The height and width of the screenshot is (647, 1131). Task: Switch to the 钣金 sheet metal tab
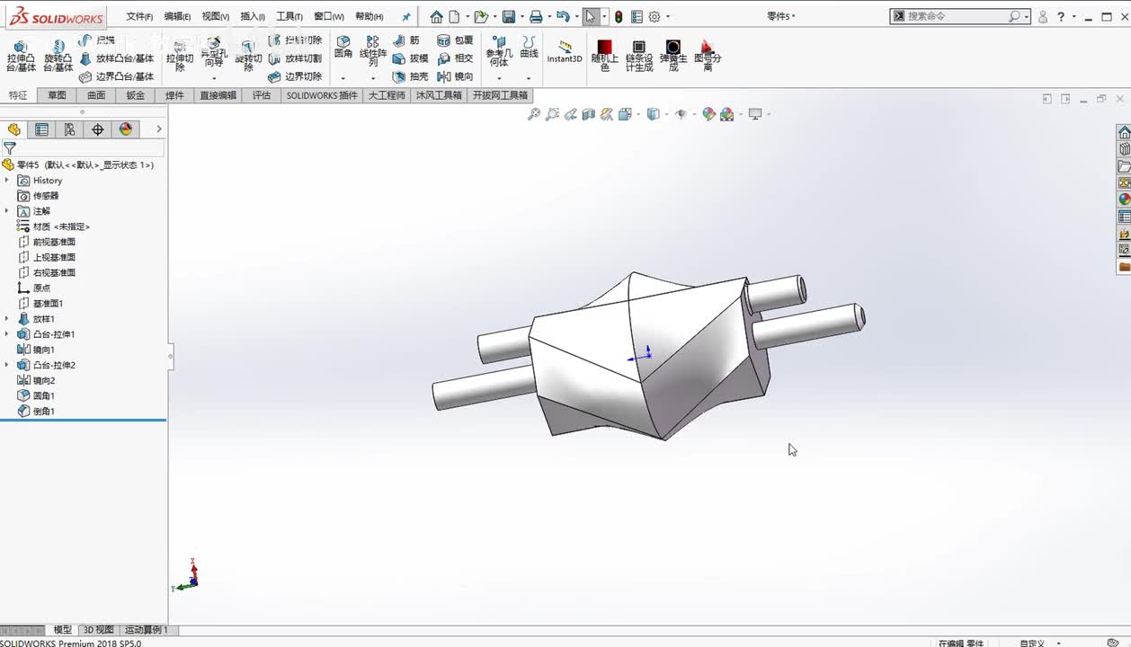coord(136,95)
